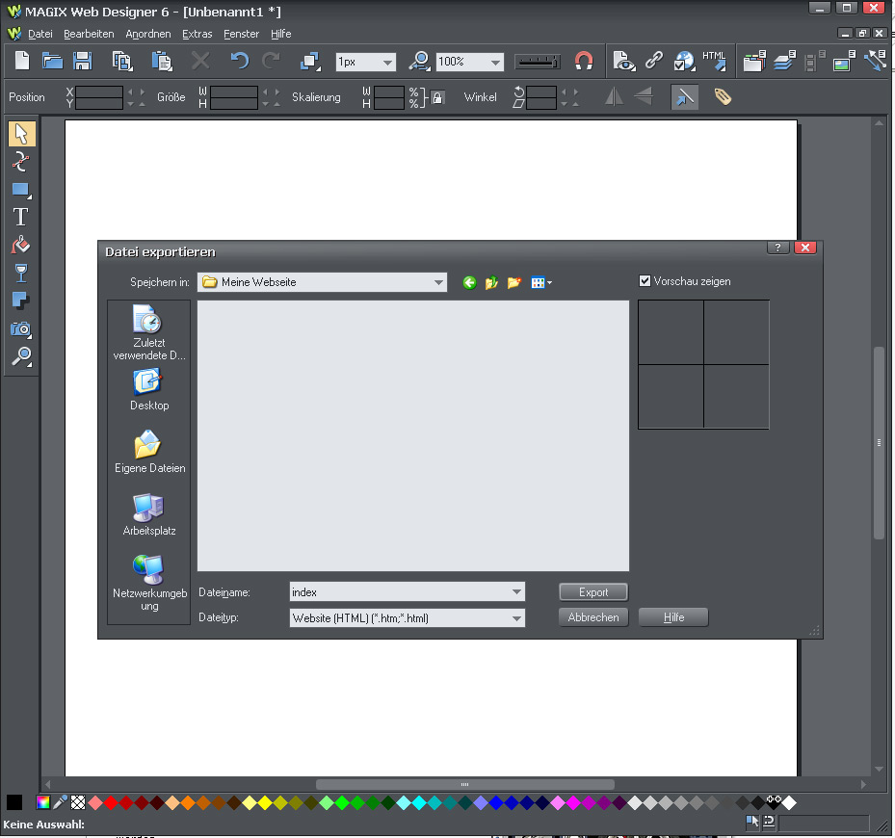Close the Datei exportieren dialog
The height and width of the screenshot is (838, 895).
point(804,248)
